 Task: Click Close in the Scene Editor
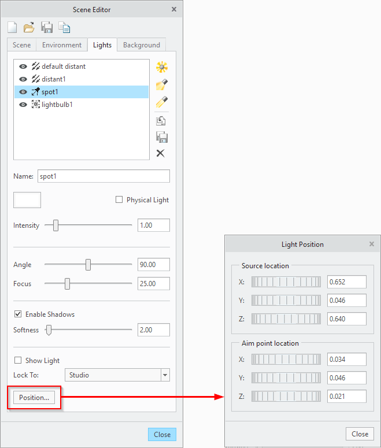tap(162, 434)
